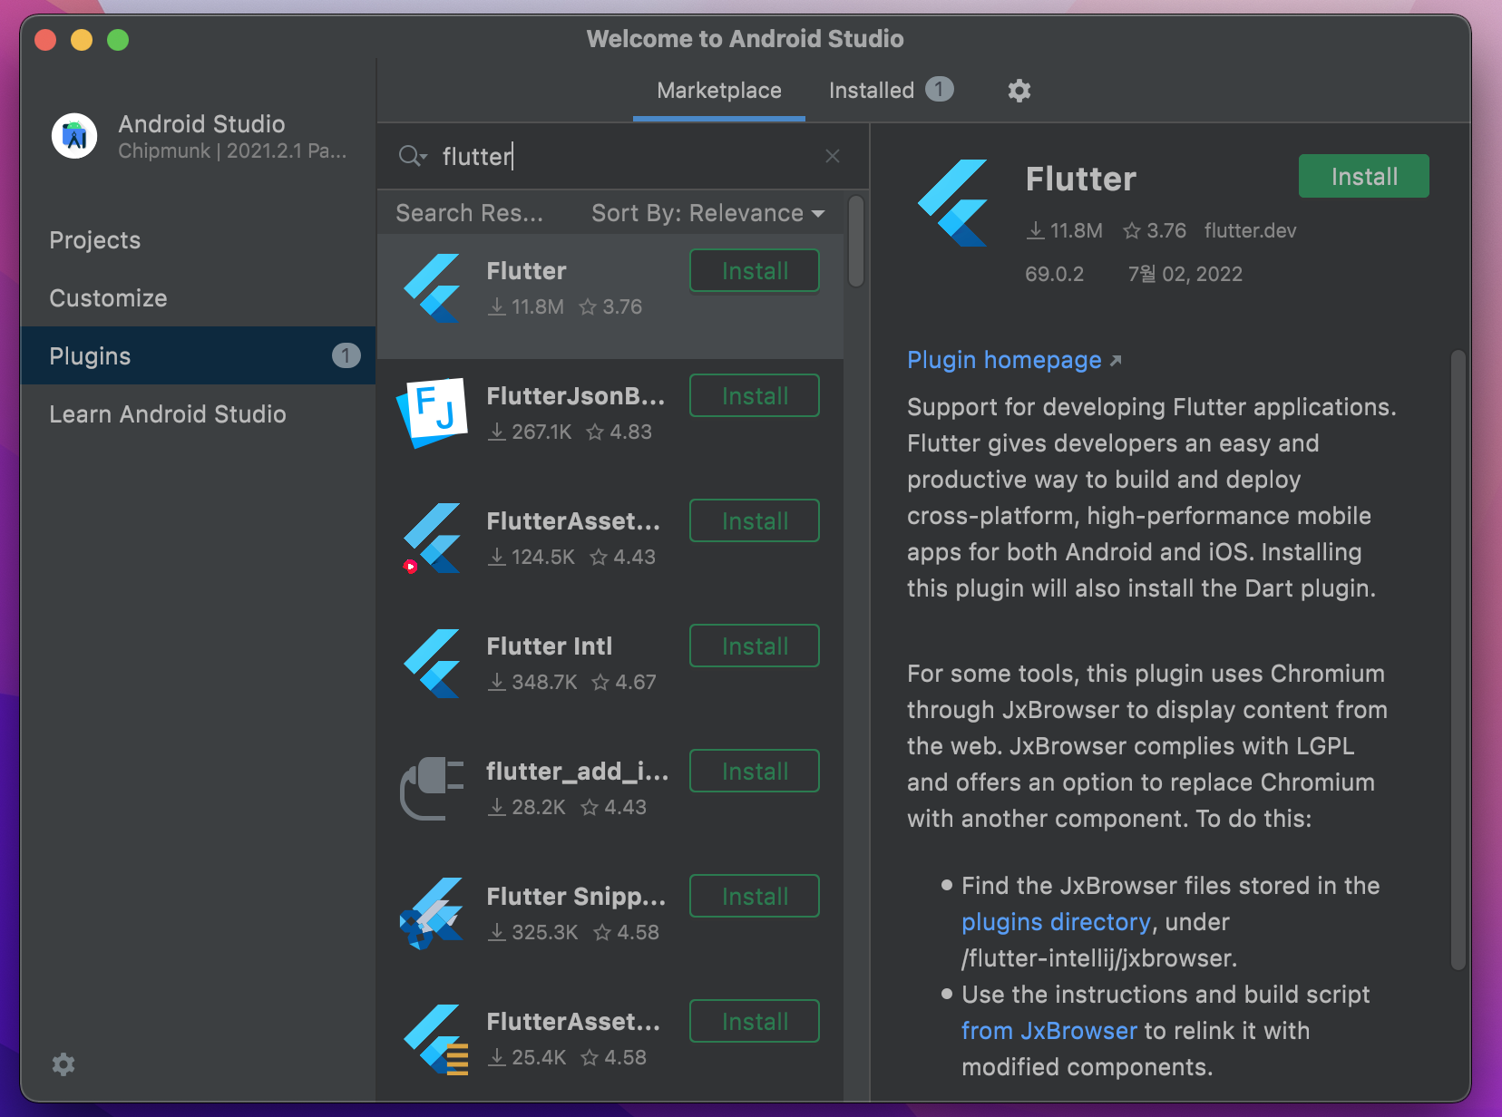Image resolution: width=1502 pixels, height=1117 pixels.
Task: Select the flutter_add_image plug icon
Action: click(433, 789)
